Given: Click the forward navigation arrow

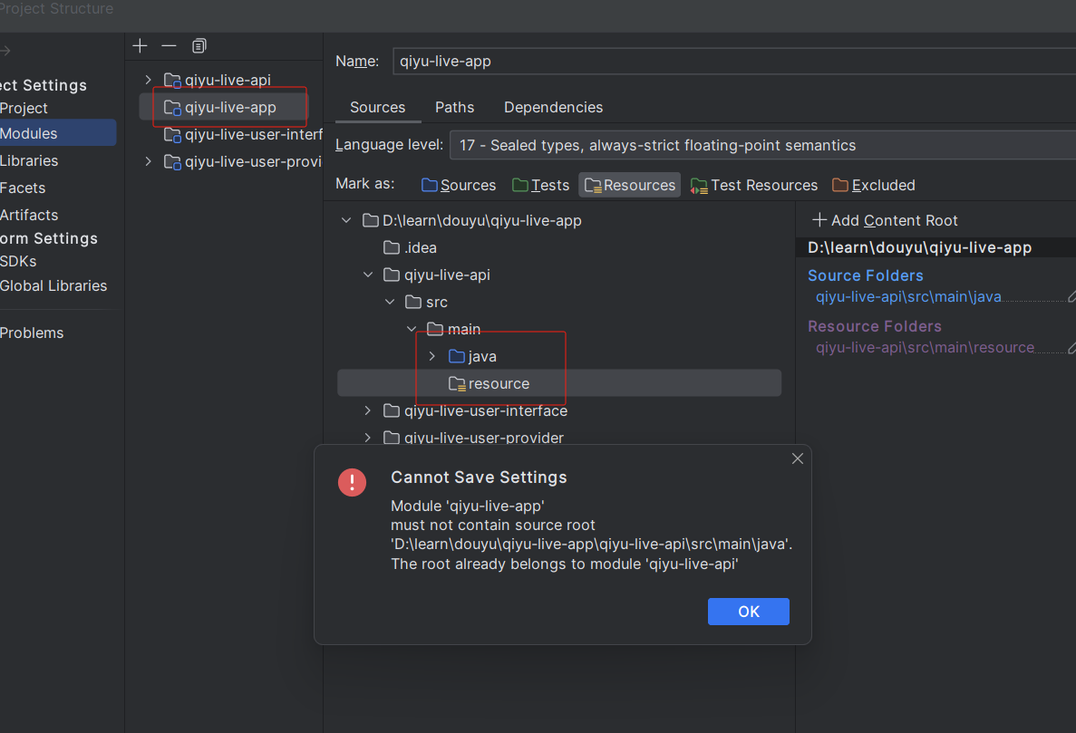Looking at the screenshot, I should pyautogui.click(x=5, y=51).
